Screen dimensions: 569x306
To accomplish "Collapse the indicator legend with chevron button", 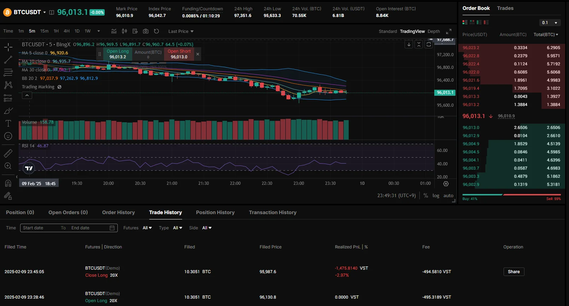I will tap(27, 95).
